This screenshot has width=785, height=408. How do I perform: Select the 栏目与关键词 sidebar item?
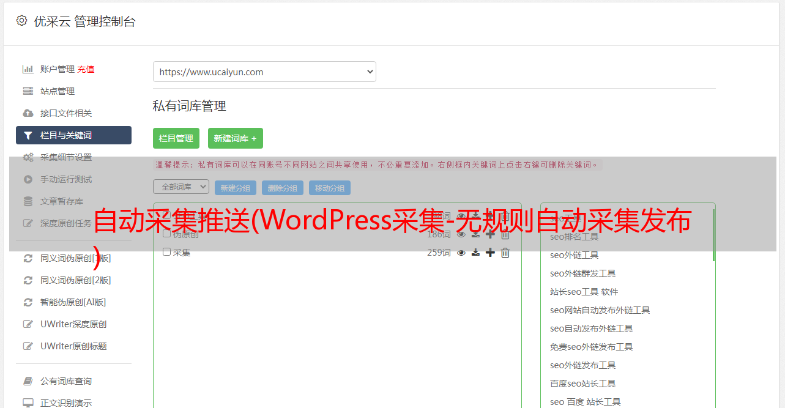[73, 135]
